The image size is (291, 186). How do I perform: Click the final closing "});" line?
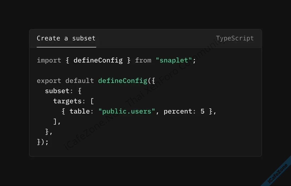(43, 142)
